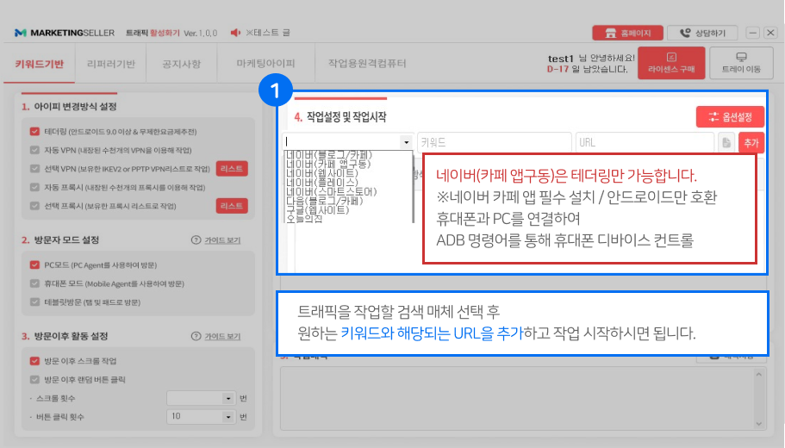Enable the 태블릿방문 checkbox
This screenshot has height=448, width=785.
(x=34, y=302)
